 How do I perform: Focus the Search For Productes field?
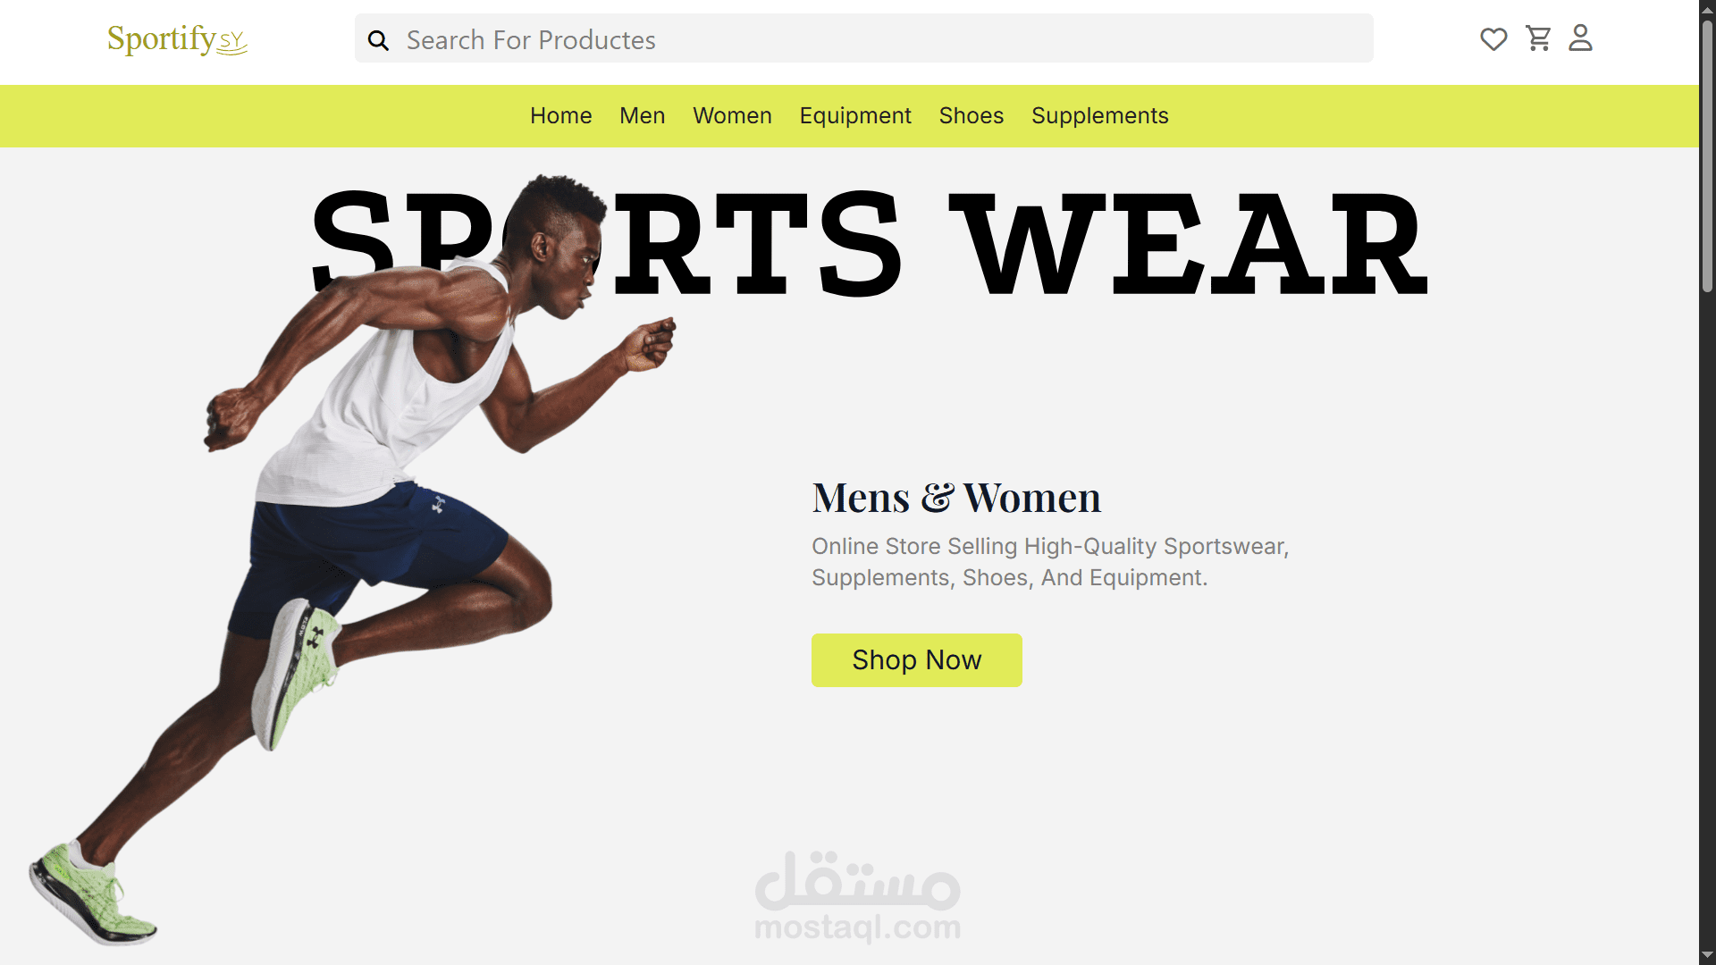[863, 38]
